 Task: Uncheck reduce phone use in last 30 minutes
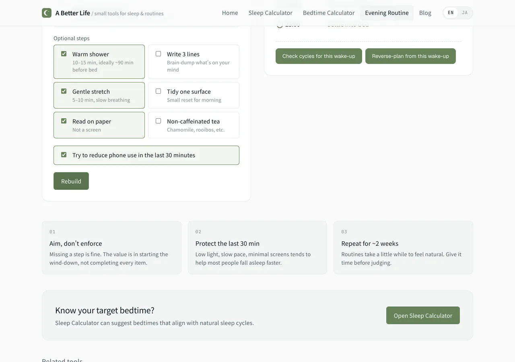tap(64, 154)
